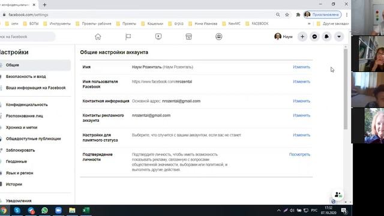Viewport: 384px width, 216px height.
Task: Bookmark this page with the star icon
Action: coord(287,14)
